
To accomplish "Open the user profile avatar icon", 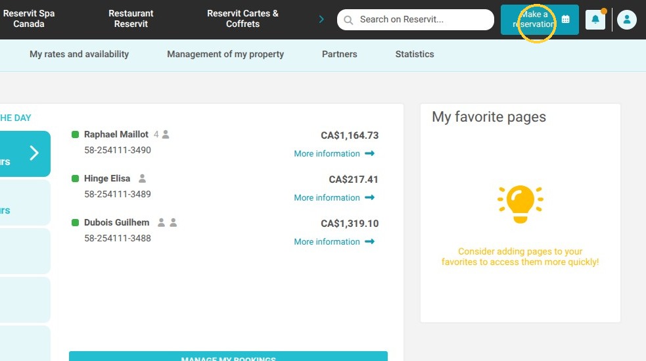I will pyautogui.click(x=627, y=19).
